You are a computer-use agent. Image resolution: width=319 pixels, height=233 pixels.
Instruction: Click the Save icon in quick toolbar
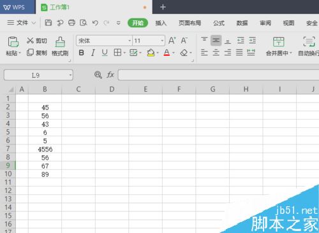pyautogui.click(x=48, y=22)
